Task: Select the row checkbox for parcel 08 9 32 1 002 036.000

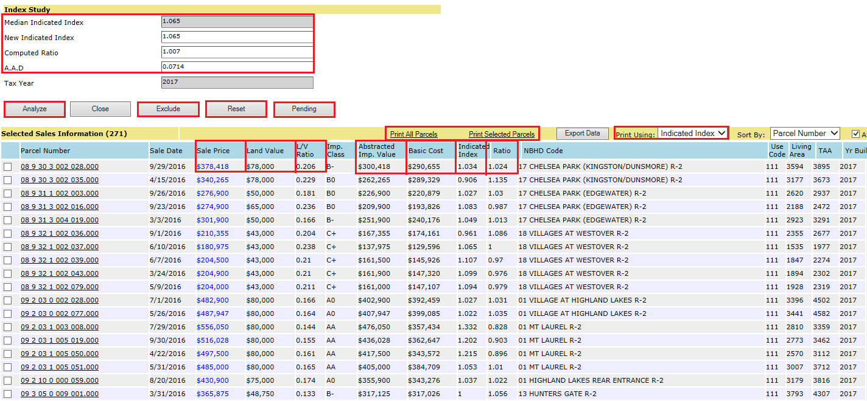Action: coord(8,233)
